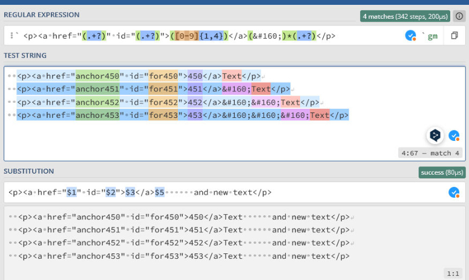Click the blue checkmark icon in the test string box
Viewport: 469px width, 280px height.
pyautogui.click(x=454, y=135)
